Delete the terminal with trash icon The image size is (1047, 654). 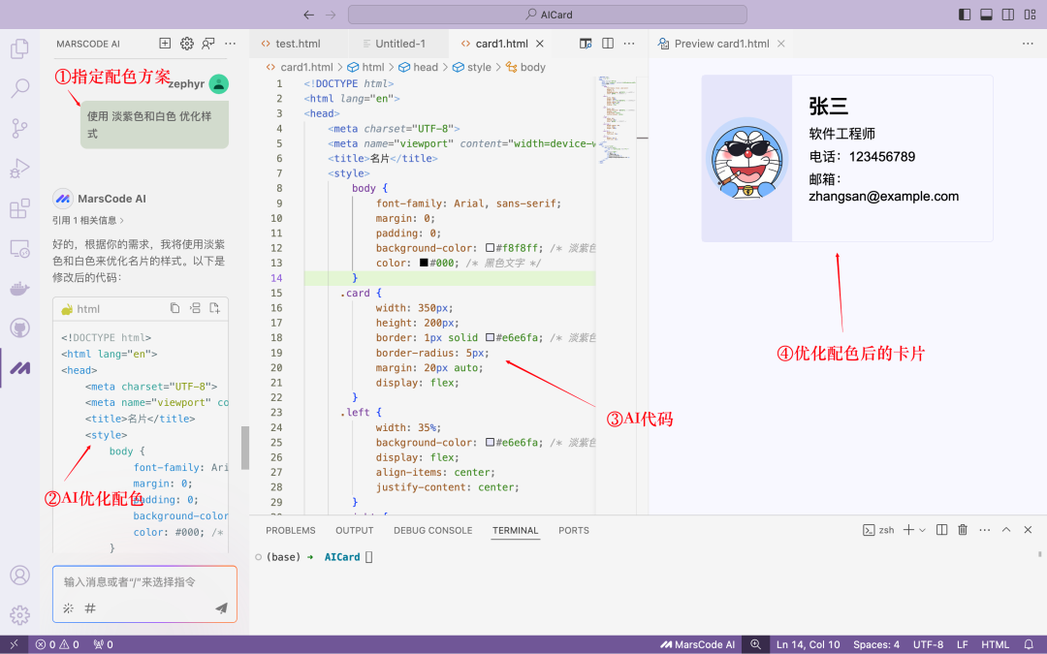coord(963,530)
